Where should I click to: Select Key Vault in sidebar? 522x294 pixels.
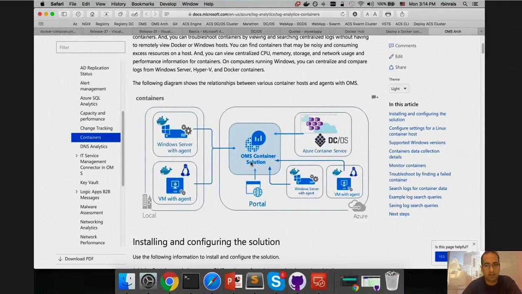tap(89, 183)
